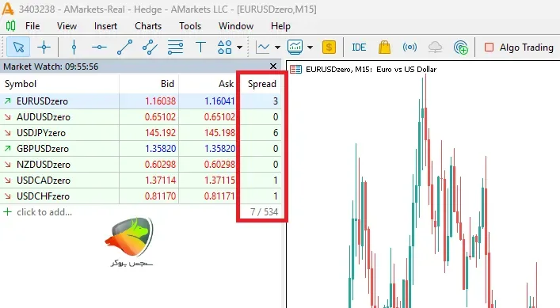Screen dimensions: 560x308
Task: Click the yellow dollar trade icon
Action: tap(329, 47)
